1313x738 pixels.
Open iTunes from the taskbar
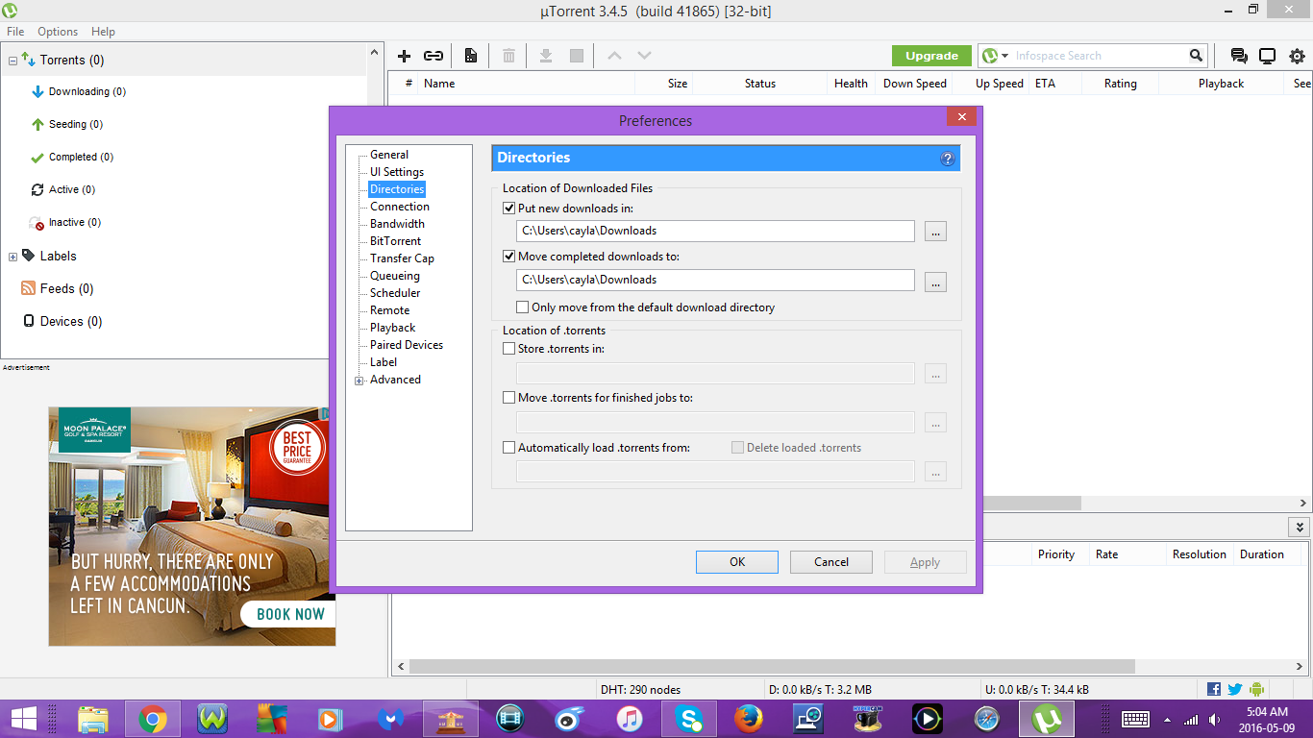(x=629, y=719)
